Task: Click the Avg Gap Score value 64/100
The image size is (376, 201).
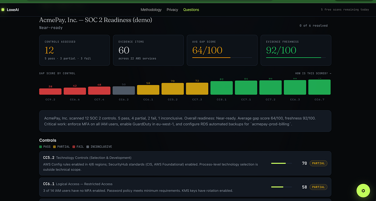Action: click(x=207, y=50)
